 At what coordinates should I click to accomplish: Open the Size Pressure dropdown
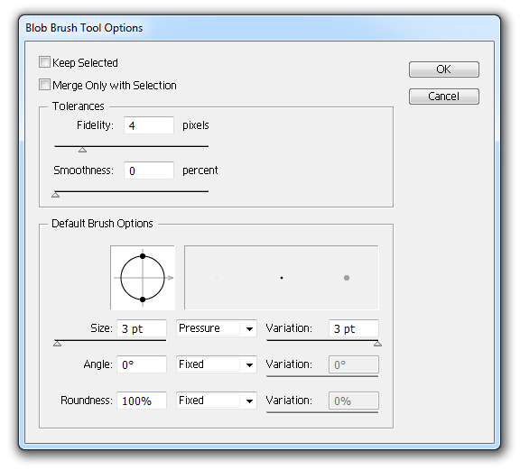(x=217, y=328)
